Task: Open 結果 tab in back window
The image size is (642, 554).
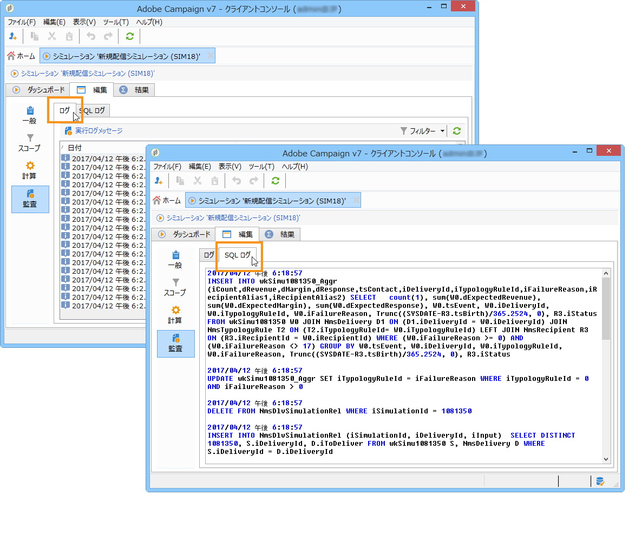Action: [x=134, y=90]
